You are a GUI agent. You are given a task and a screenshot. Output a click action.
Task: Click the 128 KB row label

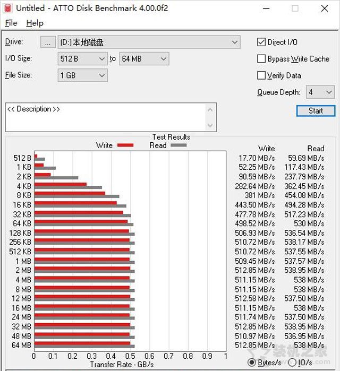tap(20, 233)
